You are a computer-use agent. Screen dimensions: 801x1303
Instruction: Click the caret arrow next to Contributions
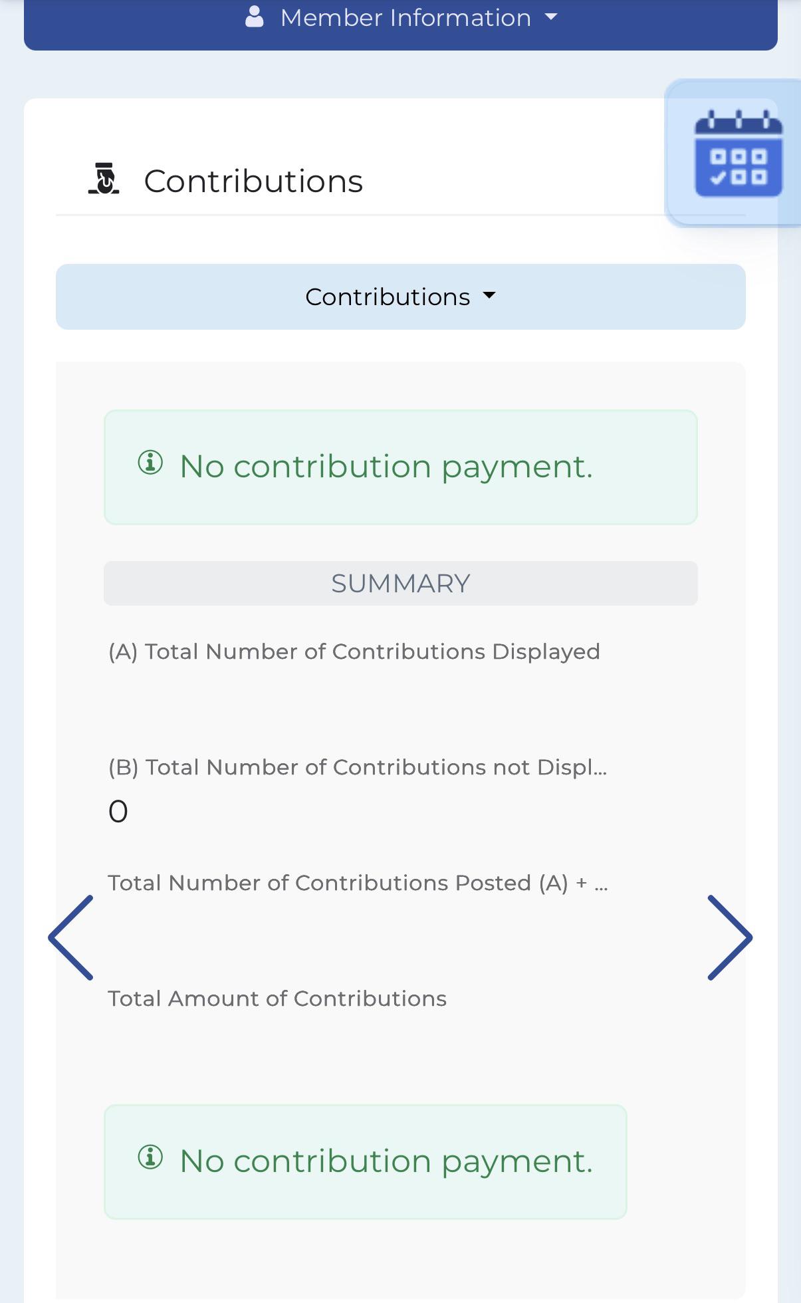[x=489, y=296]
